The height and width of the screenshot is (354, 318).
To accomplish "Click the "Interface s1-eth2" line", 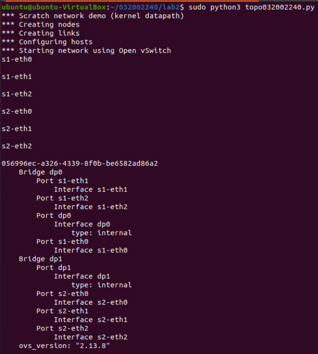I will click(x=90, y=207).
